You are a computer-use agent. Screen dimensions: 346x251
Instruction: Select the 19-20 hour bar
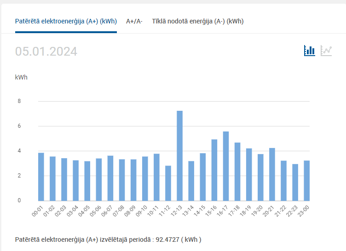260,177
